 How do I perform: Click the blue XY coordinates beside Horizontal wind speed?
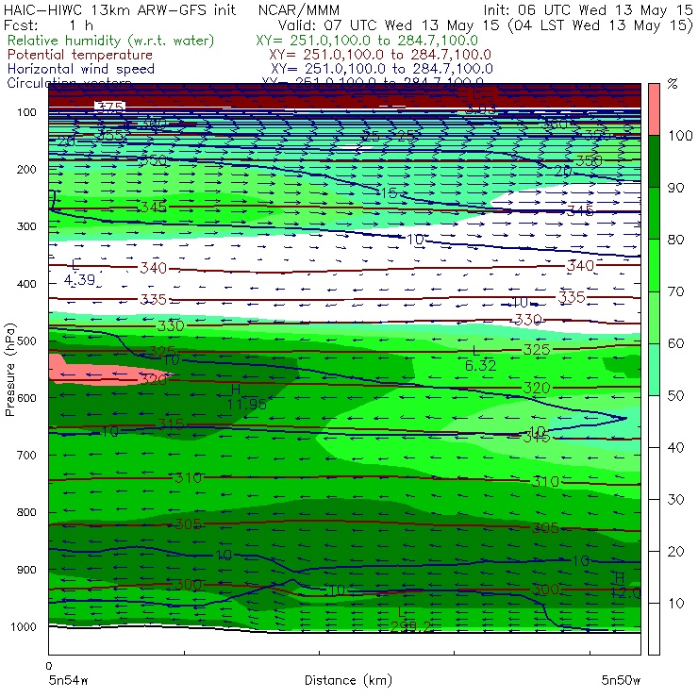(x=381, y=69)
